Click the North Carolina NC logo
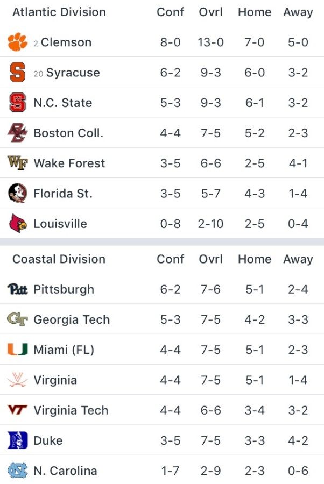This screenshot has height=484, width=324. pos(17,471)
